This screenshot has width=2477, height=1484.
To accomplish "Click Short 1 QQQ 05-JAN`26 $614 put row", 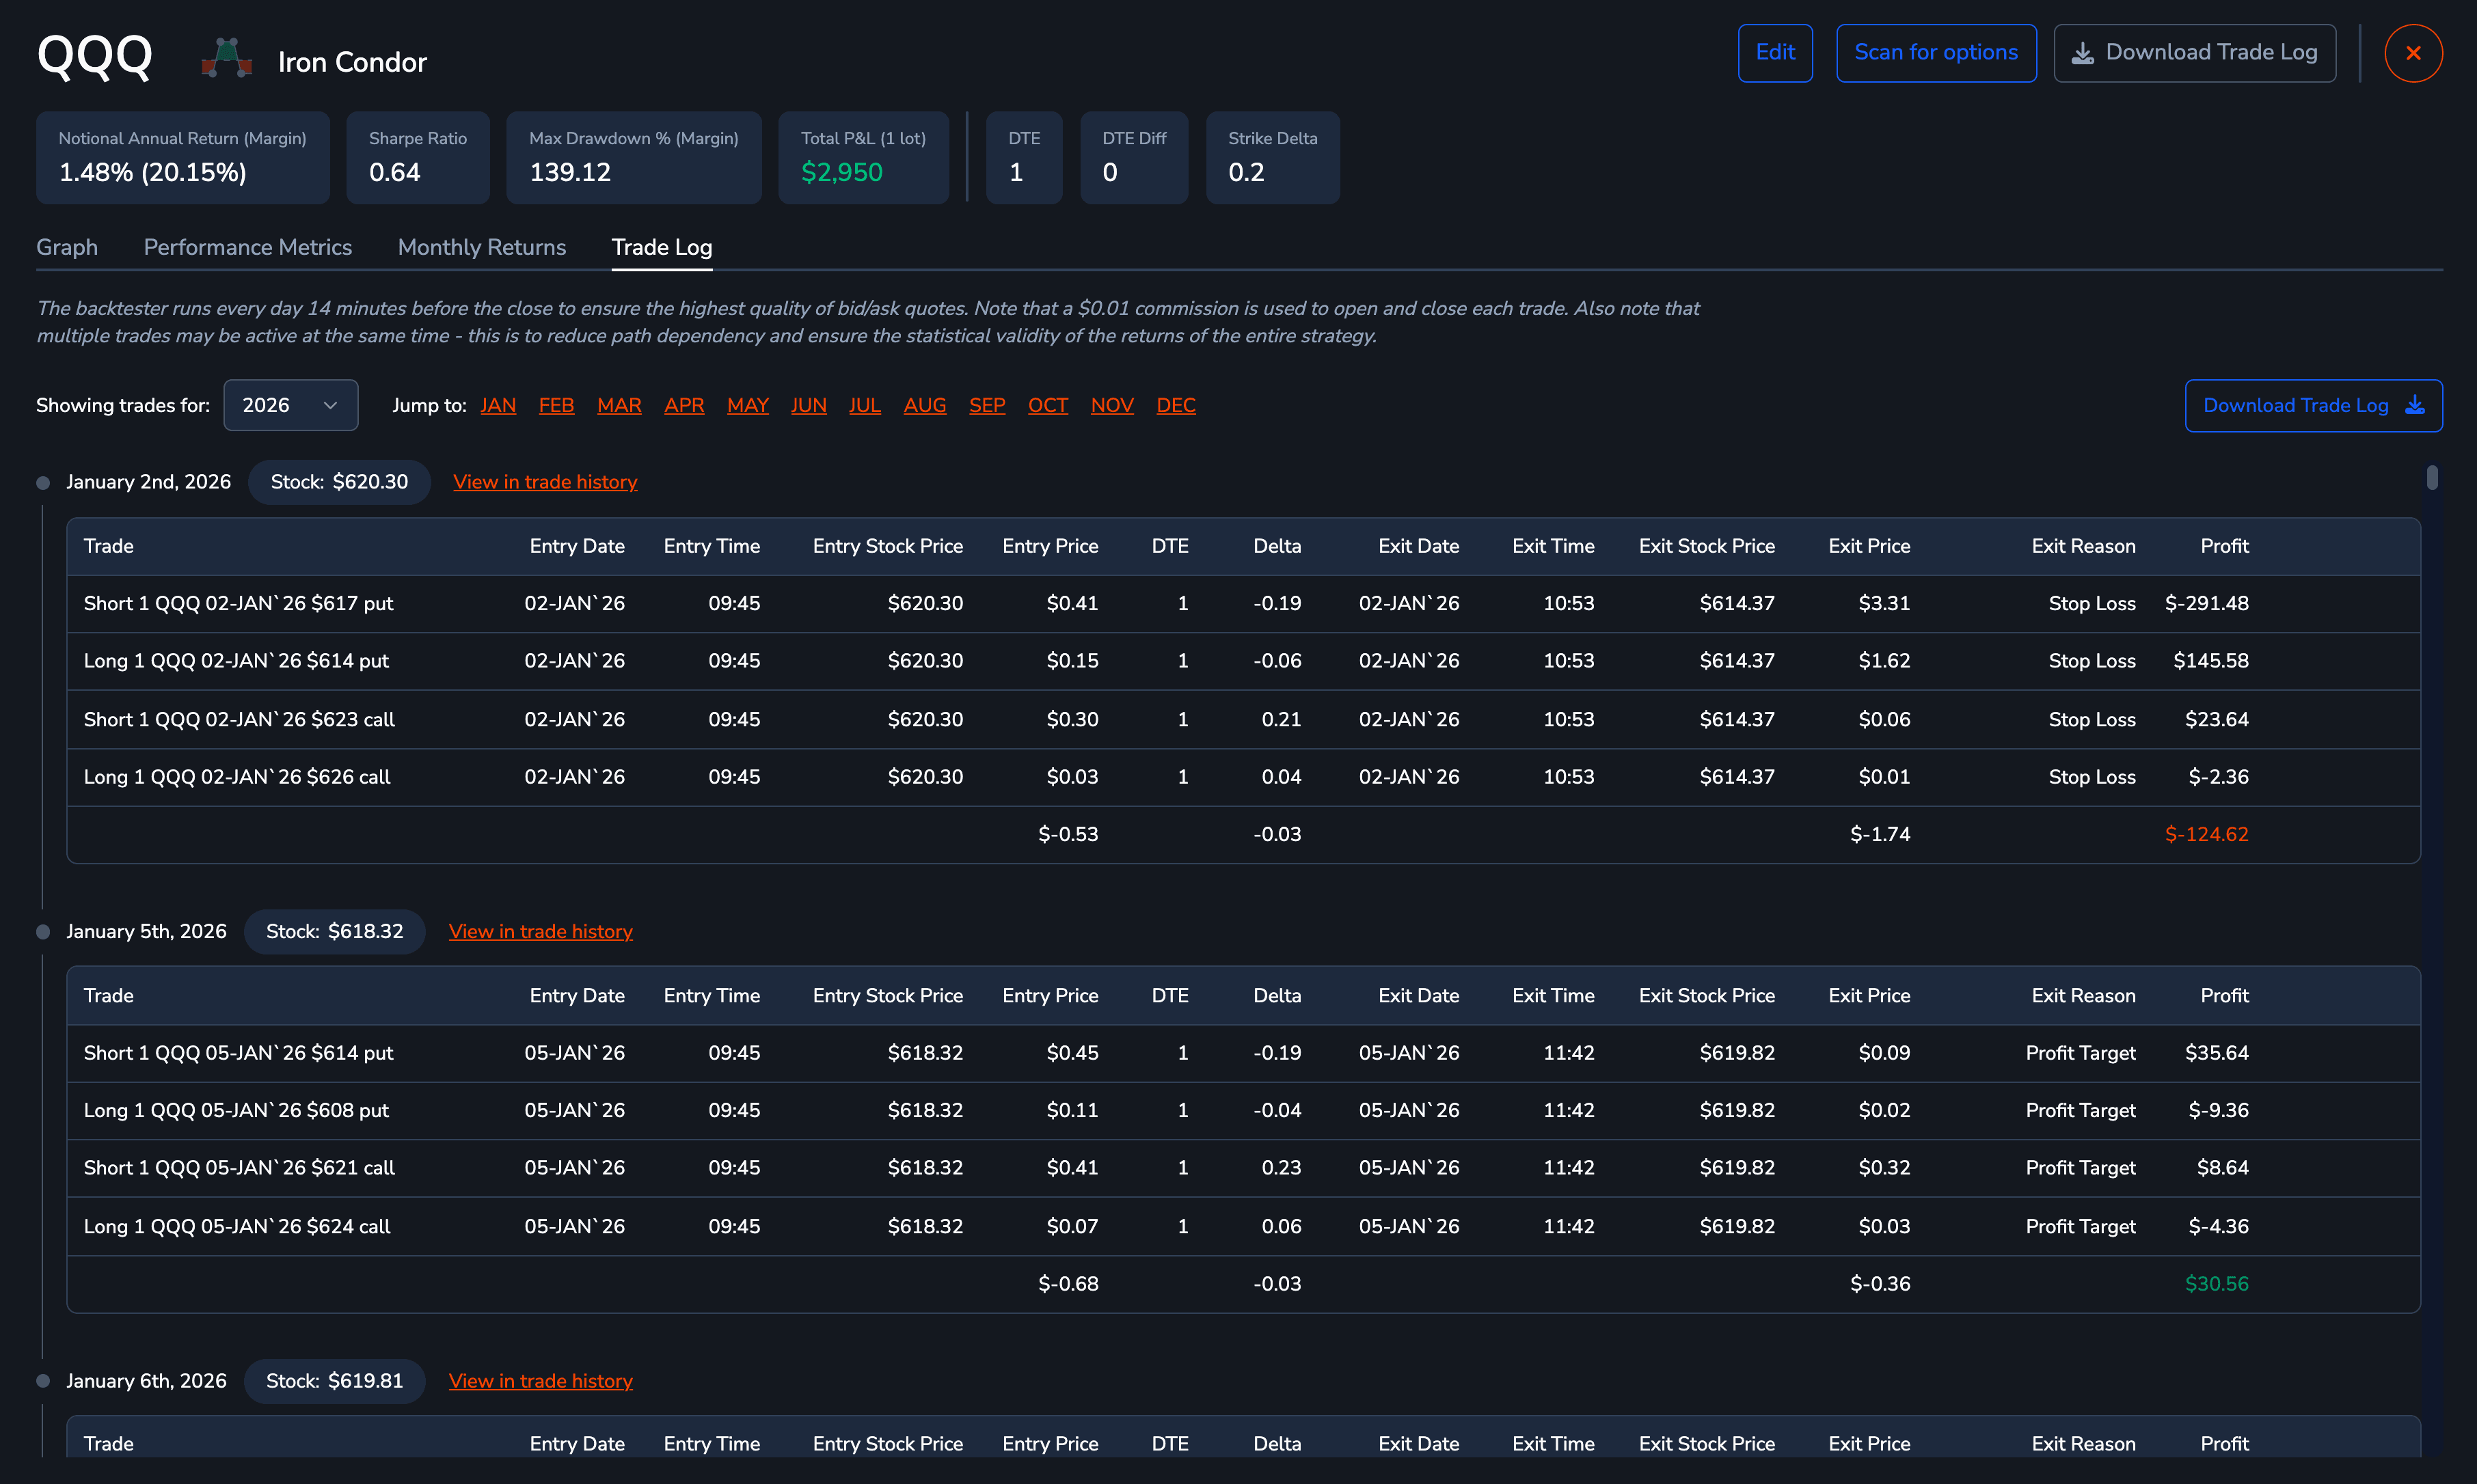I will pos(1243,1053).
